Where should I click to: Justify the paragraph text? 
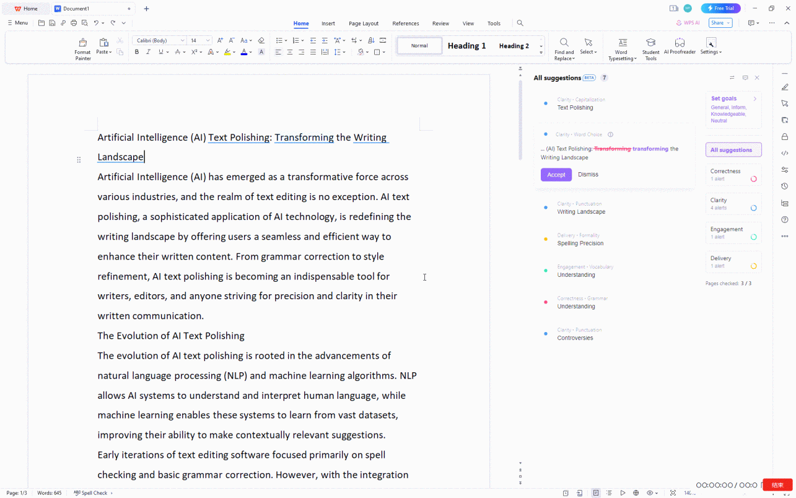point(313,52)
